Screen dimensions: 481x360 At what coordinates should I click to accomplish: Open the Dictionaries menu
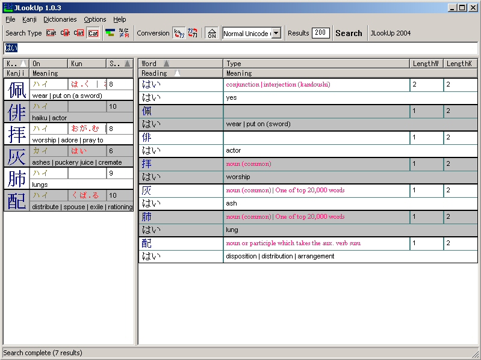60,19
